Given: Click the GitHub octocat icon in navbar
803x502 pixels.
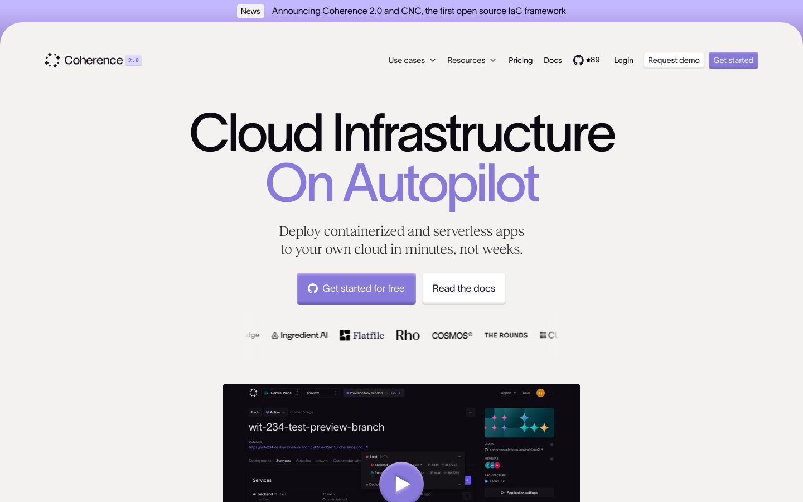Looking at the screenshot, I should (578, 60).
